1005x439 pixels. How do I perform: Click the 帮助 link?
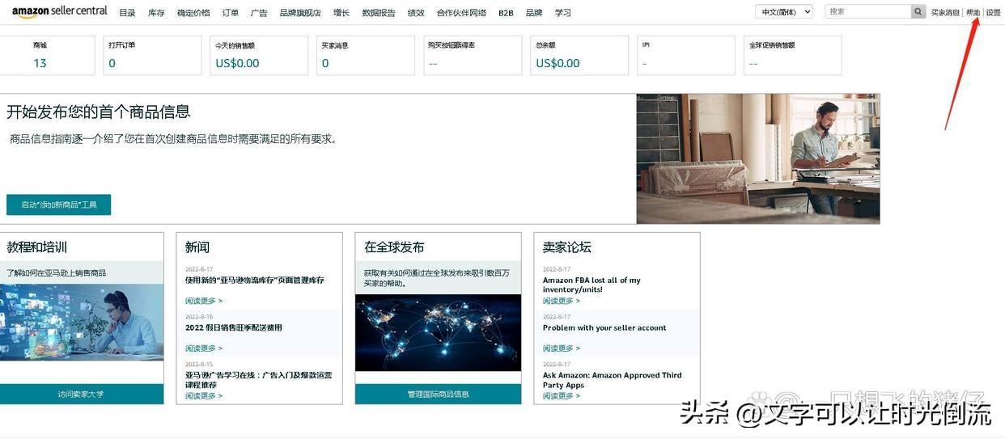[973, 13]
